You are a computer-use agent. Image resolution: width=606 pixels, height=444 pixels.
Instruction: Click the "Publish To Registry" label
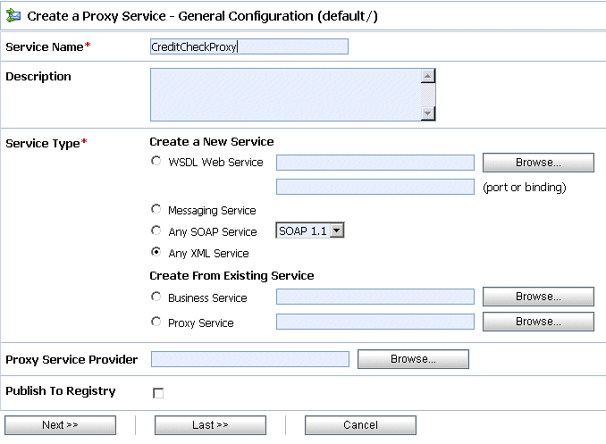(61, 391)
